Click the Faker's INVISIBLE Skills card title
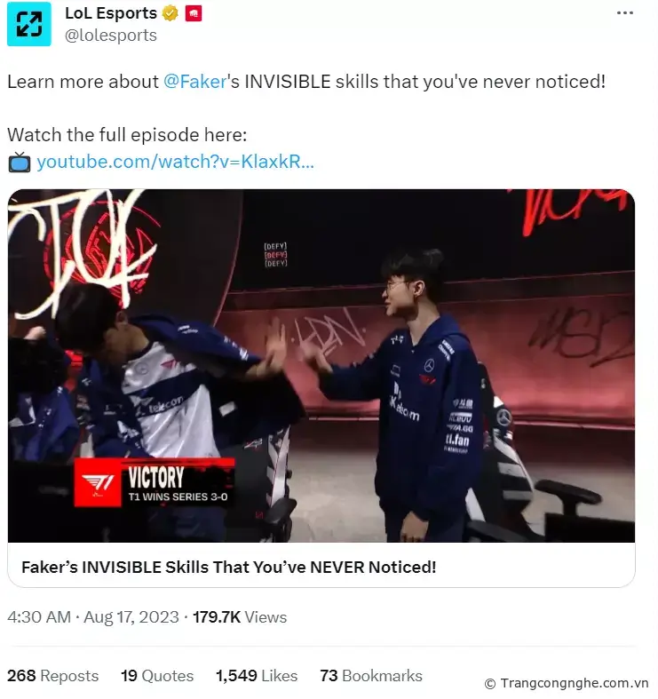This screenshot has width=658, height=699. click(x=229, y=567)
